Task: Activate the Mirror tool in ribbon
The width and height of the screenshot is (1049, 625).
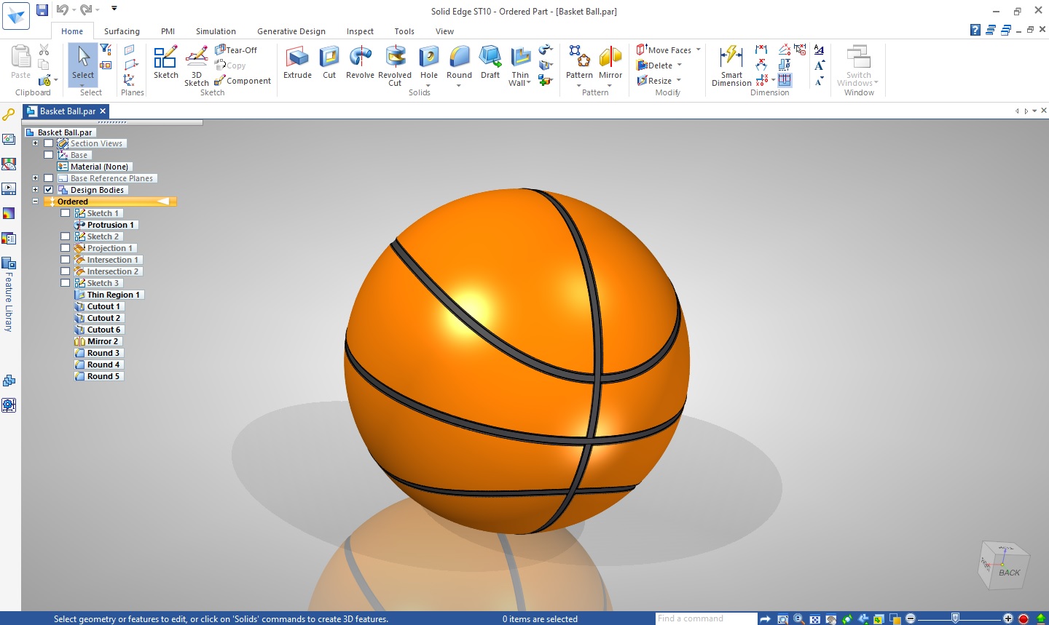Action: click(x=610, y=63)
